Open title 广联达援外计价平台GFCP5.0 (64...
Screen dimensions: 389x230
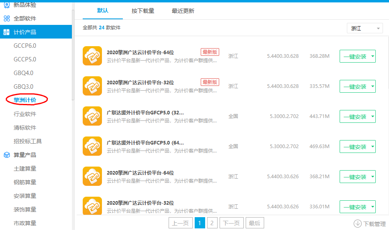point(145,142)
